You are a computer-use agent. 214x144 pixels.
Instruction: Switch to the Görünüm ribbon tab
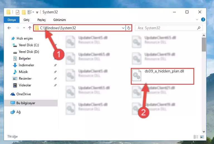tap(60, 20)
